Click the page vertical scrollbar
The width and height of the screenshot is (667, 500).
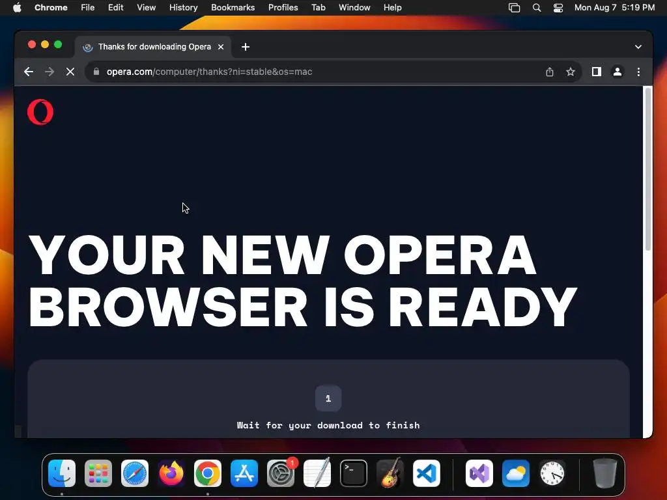click(x=648, y=169)
